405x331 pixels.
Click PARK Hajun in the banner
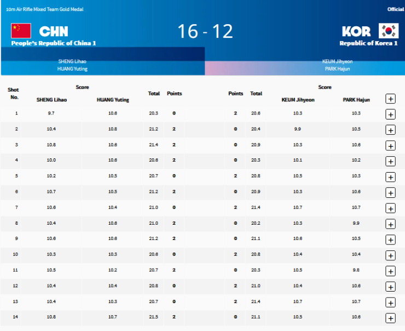pyautogui.click(x=337, y=69)
